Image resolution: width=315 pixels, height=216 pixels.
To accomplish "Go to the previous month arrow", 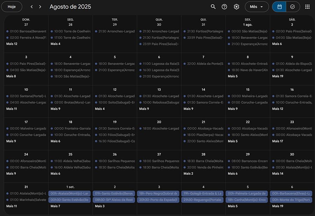I will pyautogui.click(x=31, y=7).
